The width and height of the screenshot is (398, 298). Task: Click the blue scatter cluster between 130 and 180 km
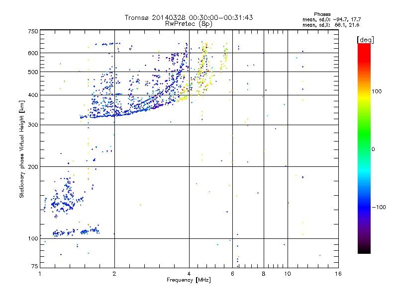[x=64, y=198]
